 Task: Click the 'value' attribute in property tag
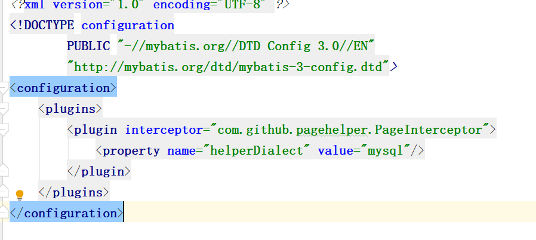(335, 151)
